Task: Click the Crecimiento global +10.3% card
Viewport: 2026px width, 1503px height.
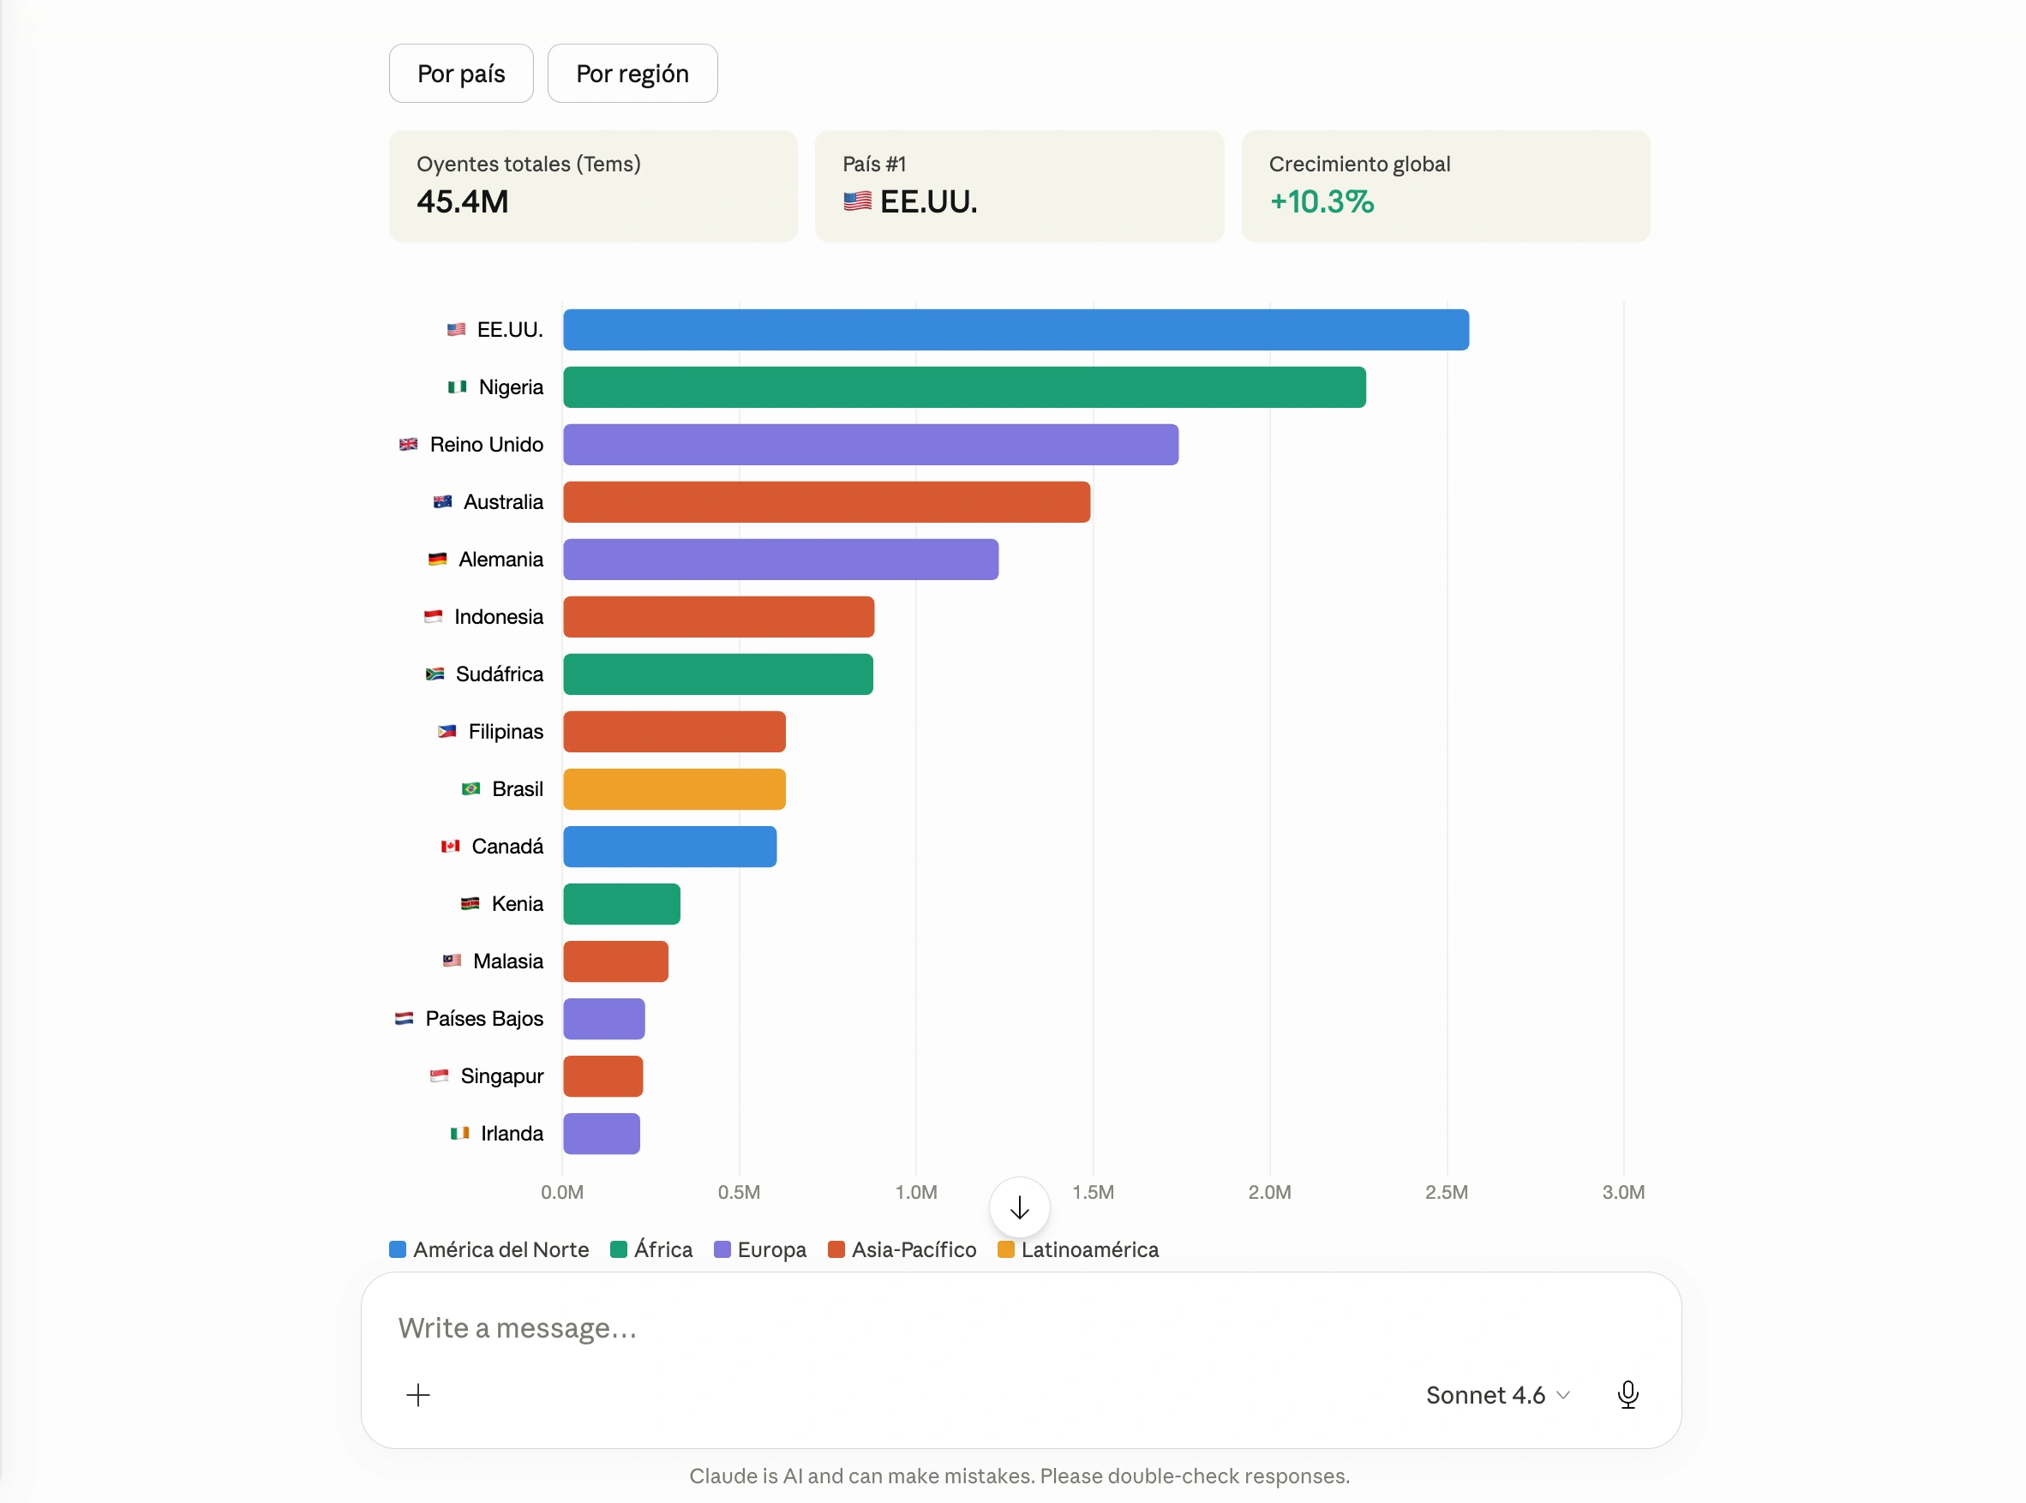Action: coord(1445,187)
